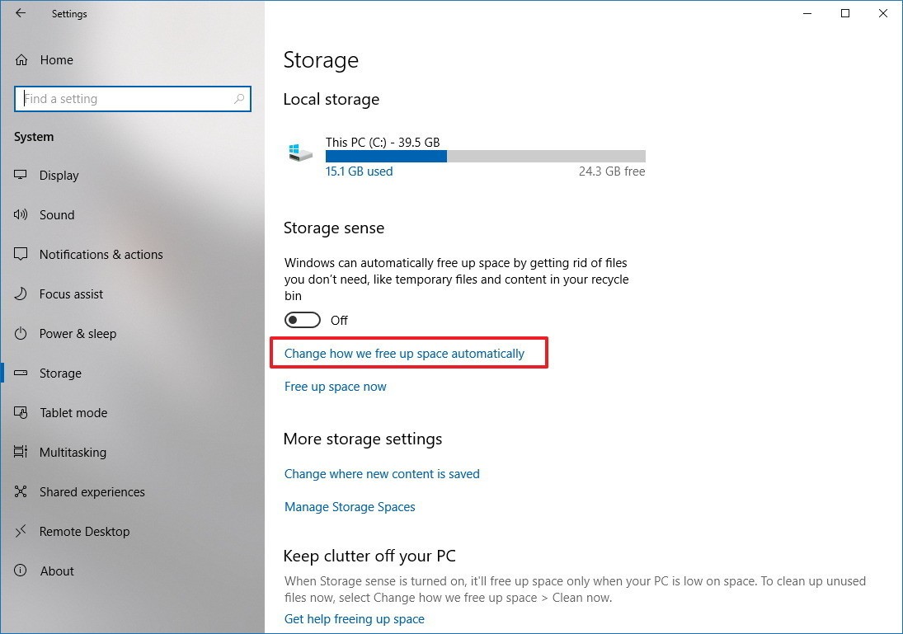
Task: Open Change where new content is saved
Action: tap(382, 474)
